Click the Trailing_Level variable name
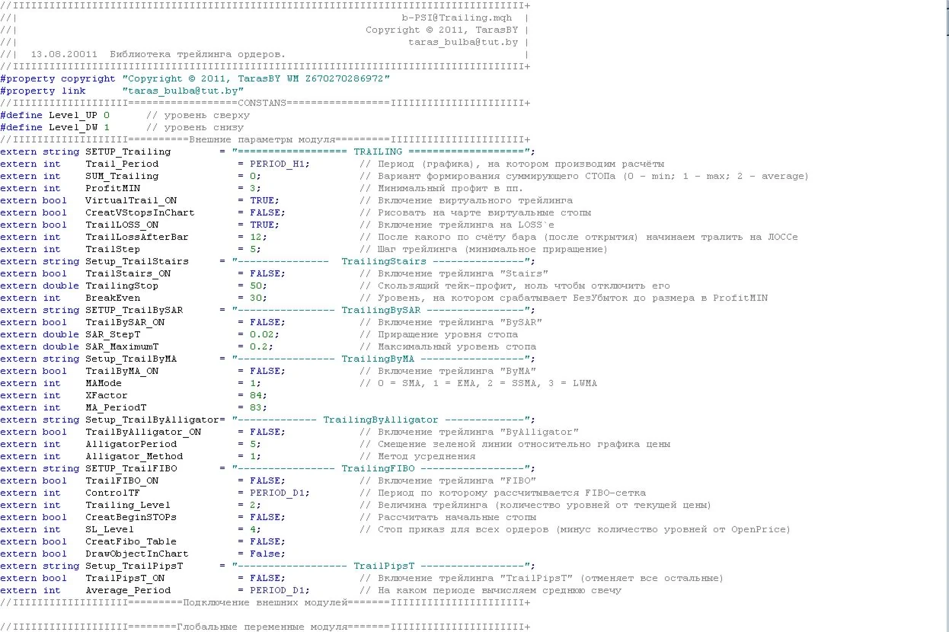 [x=128, y=505]
